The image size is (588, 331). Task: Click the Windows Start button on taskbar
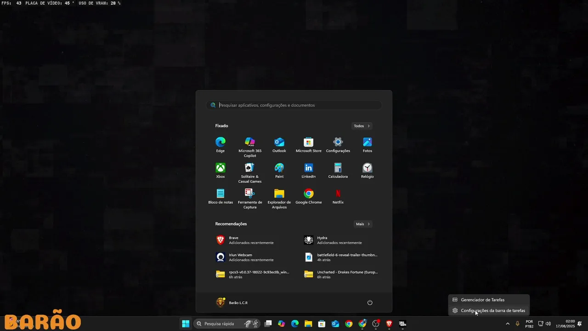[186, 324]
